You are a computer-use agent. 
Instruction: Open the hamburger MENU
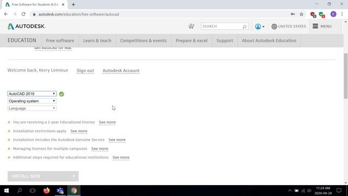tap(322, 26)
